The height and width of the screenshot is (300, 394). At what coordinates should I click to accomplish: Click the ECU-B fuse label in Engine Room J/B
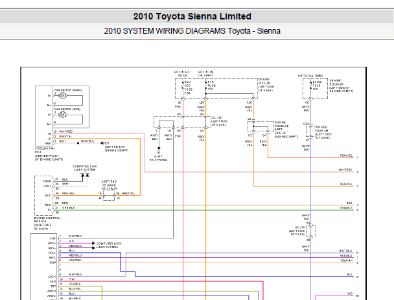[x=316, y=86]
